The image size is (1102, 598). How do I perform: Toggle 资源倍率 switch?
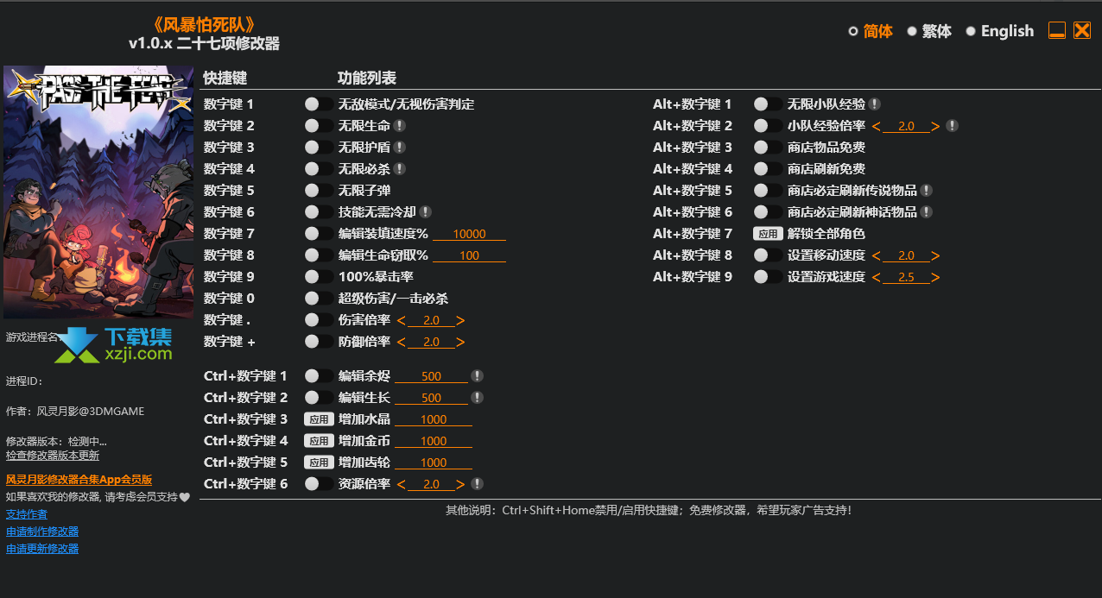(x=319, y=484)
